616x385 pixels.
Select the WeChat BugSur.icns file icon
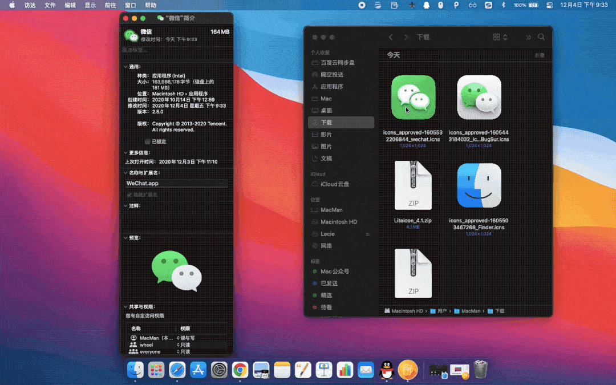479,97
